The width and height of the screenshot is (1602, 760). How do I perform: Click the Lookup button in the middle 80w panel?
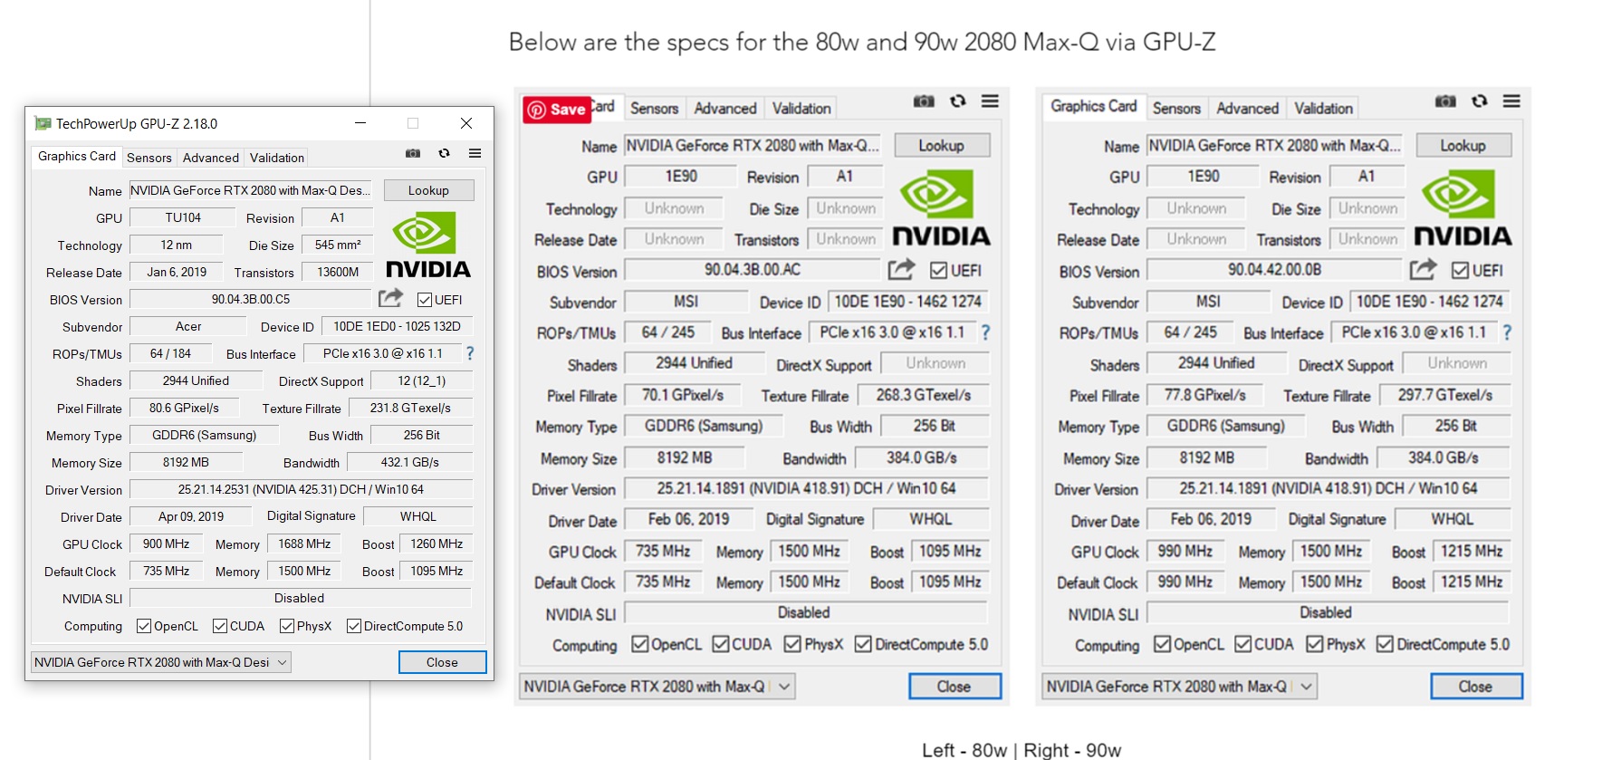(x=942, y=145)
